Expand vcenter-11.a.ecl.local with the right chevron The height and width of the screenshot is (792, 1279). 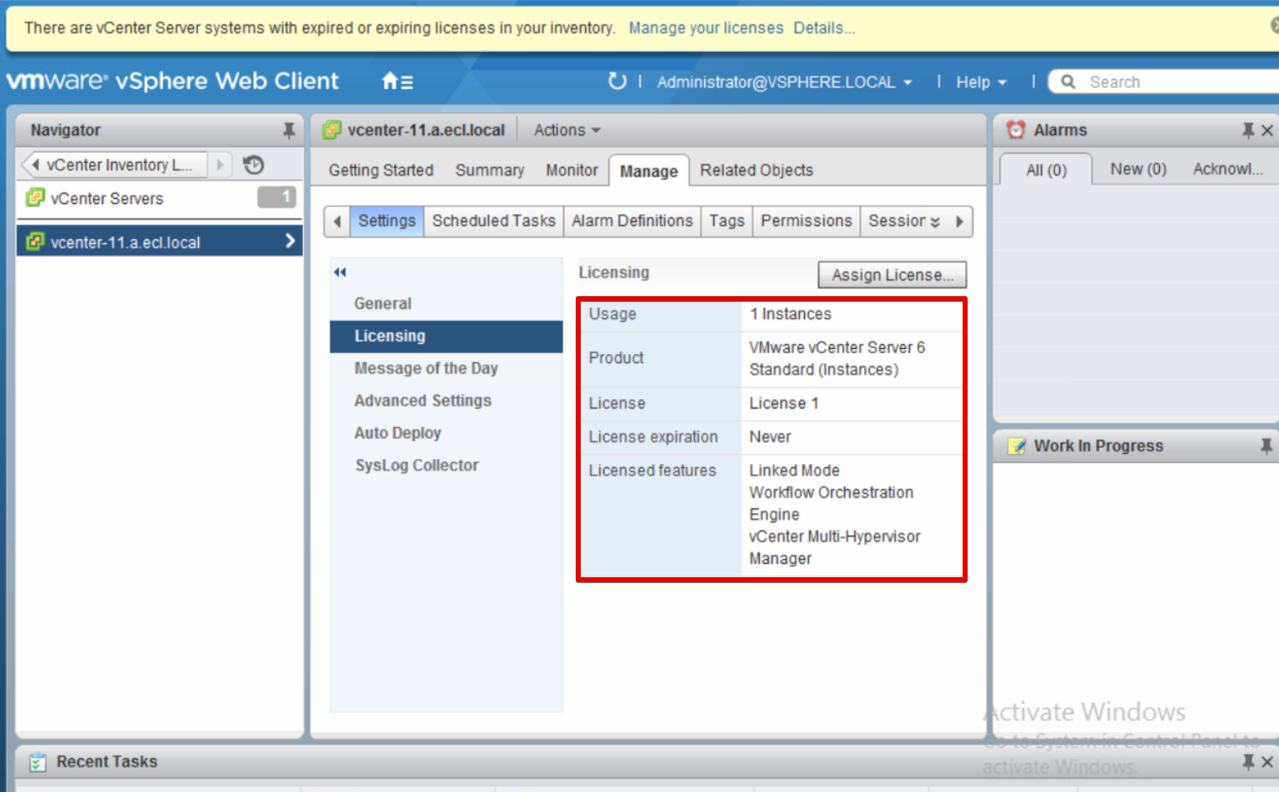click(x=290, y=241)
